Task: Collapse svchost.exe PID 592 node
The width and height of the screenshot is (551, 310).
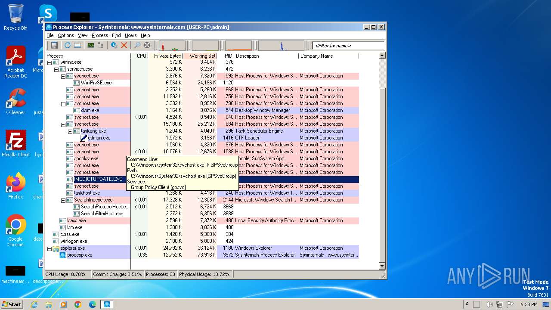Action: coord(63,76)
